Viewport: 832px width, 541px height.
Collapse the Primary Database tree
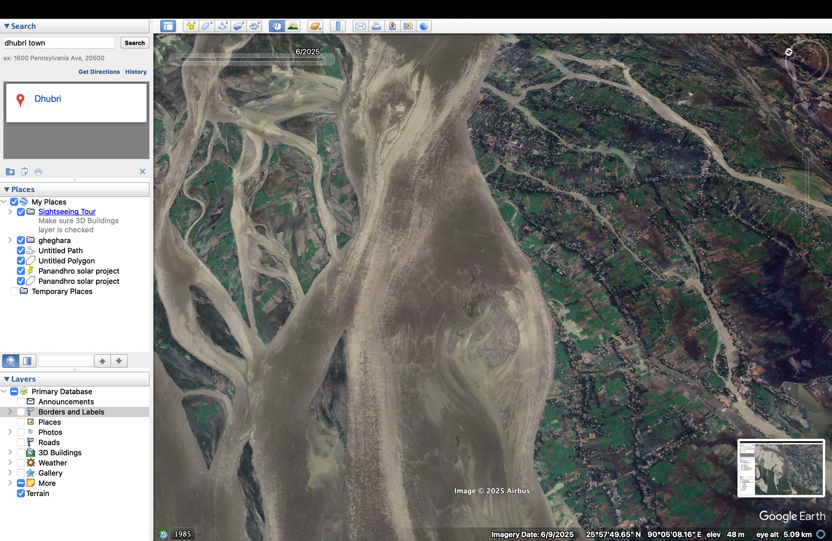coord(3,391)
